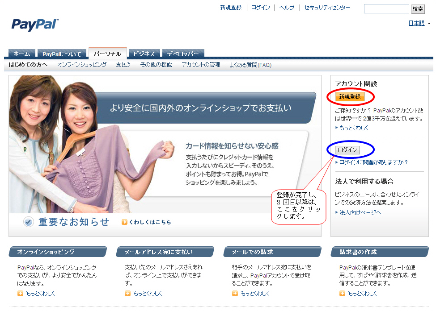This screenshot has width=436, height=311.
Task: Click the 法人で利用する場合 heading
Action: 364,182
